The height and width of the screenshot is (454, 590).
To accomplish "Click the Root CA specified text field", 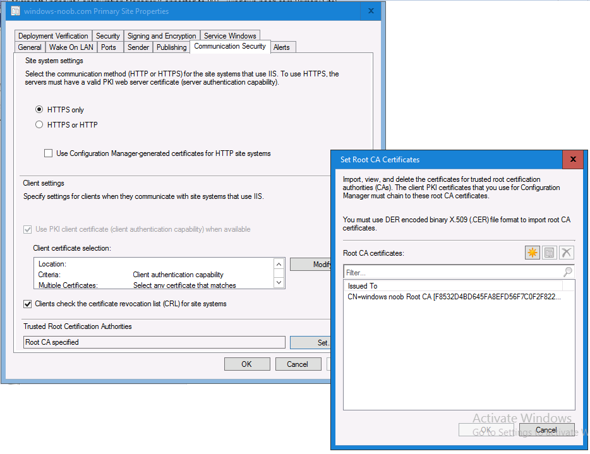I will click(x=154, y=342).
